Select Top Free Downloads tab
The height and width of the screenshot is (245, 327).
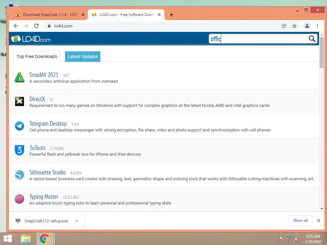click(37, 56)
